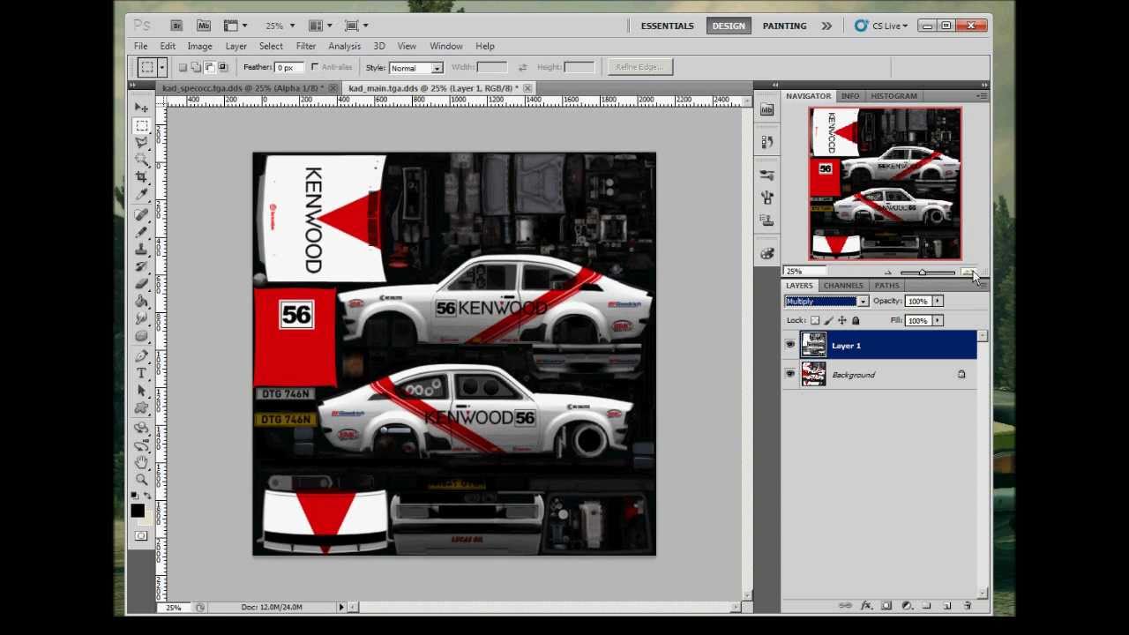Select the Brush tool
1129x635 pixels.
(141, 232)
